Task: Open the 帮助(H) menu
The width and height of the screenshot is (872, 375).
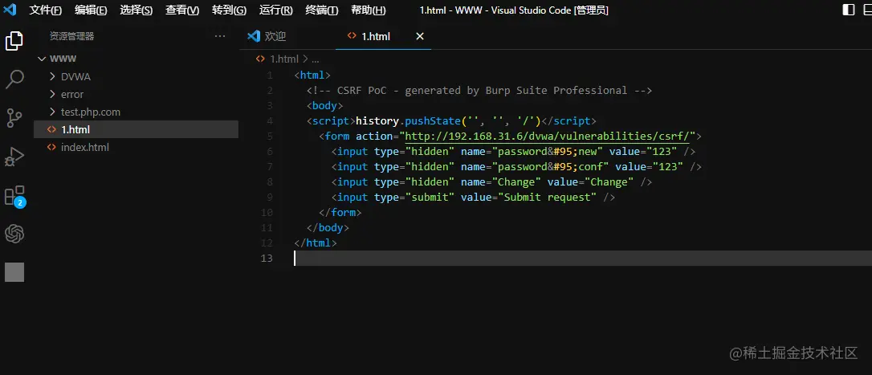Action: (369, 10)
